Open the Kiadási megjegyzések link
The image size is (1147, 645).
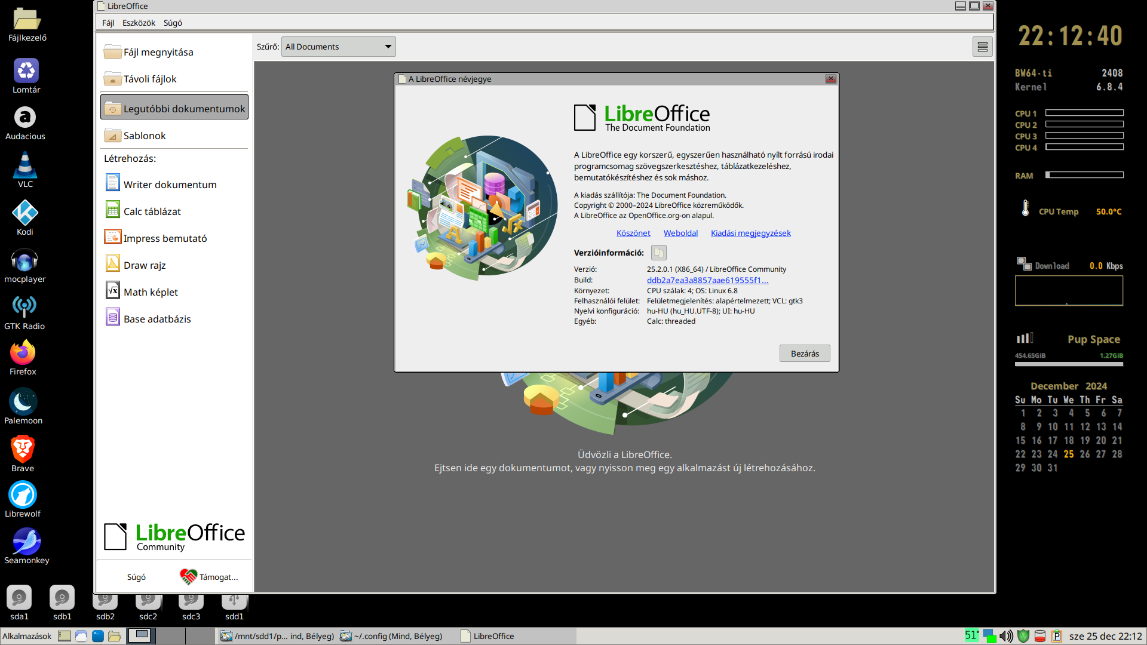pyautogui.click(x=750, y=233)
